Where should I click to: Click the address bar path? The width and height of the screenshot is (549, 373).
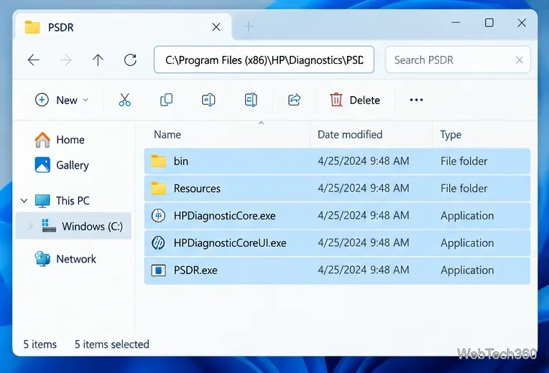[x=264, y=60]
